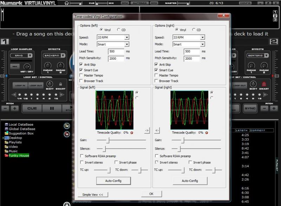Click the red add-folder icon in browser
The image size is (281, 206).
pos(67,134)
